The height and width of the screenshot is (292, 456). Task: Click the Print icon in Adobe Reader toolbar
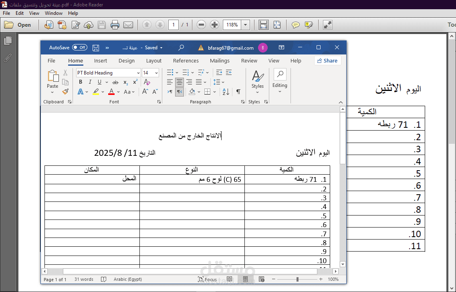[x=115, y=25]
